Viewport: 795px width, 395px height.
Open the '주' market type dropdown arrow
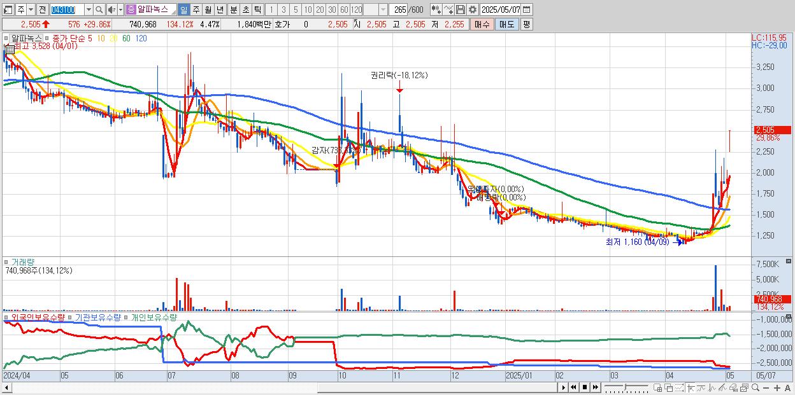pos(31,10)
